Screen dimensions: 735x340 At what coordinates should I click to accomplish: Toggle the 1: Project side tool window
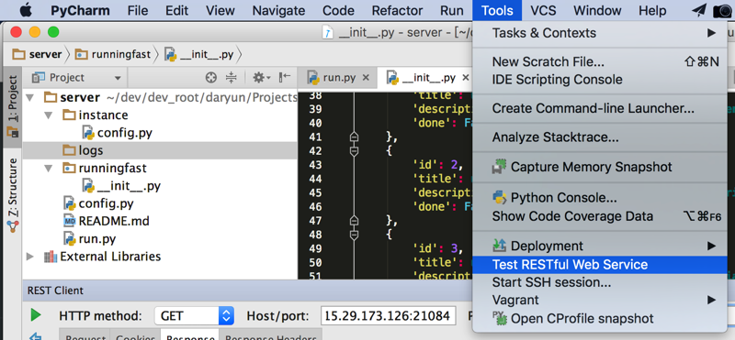click(x=12, y=105)
